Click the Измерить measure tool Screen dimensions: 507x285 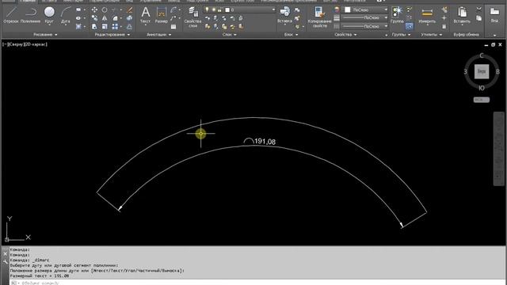(427, 15)
